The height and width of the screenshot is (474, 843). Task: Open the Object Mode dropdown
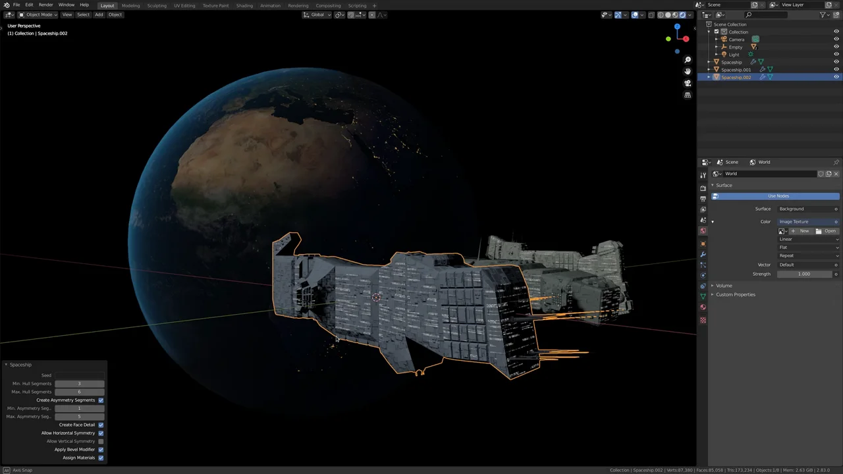point(39,14)
